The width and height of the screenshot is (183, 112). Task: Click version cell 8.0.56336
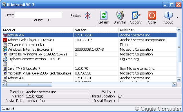[83, 73]
